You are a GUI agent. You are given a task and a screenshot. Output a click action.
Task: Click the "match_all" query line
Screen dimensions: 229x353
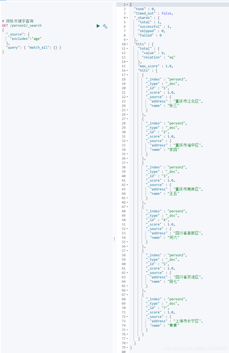(x=34, y=48)
